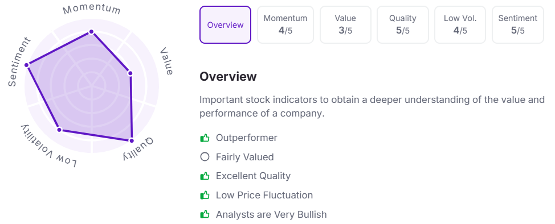Click the Low Volatility axis label
Image resolution: width=555 pixels, height=224 pixels.
pos(48,147)
